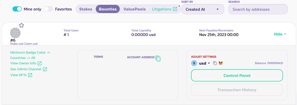
Task: Open the Litigations external tab
Action: point(164,9)
